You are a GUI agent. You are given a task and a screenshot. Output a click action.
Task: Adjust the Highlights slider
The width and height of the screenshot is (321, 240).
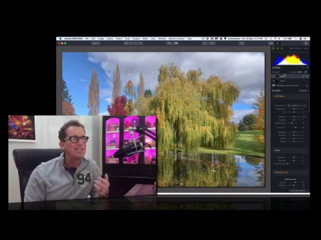click(294, 132)
